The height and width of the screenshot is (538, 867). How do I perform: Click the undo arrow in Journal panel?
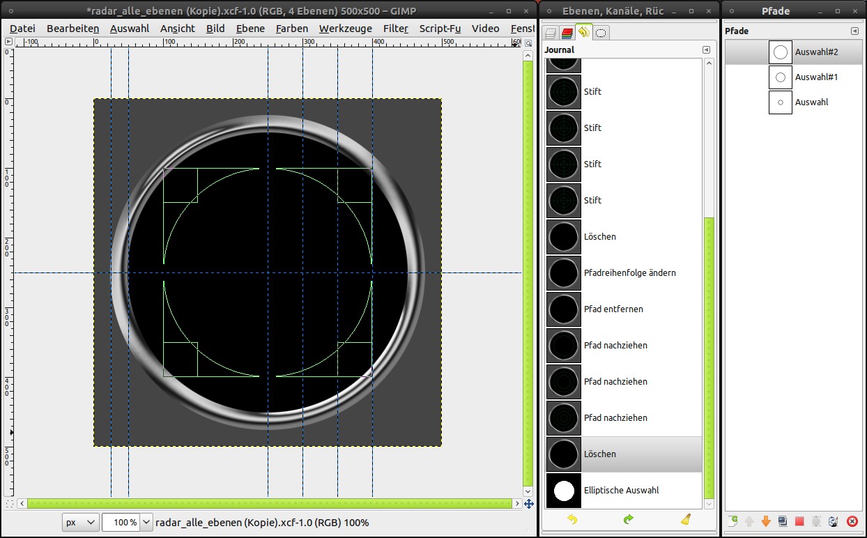point(572,519)
